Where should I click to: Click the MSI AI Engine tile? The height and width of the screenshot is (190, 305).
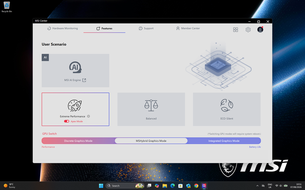[x=75, y=70]
